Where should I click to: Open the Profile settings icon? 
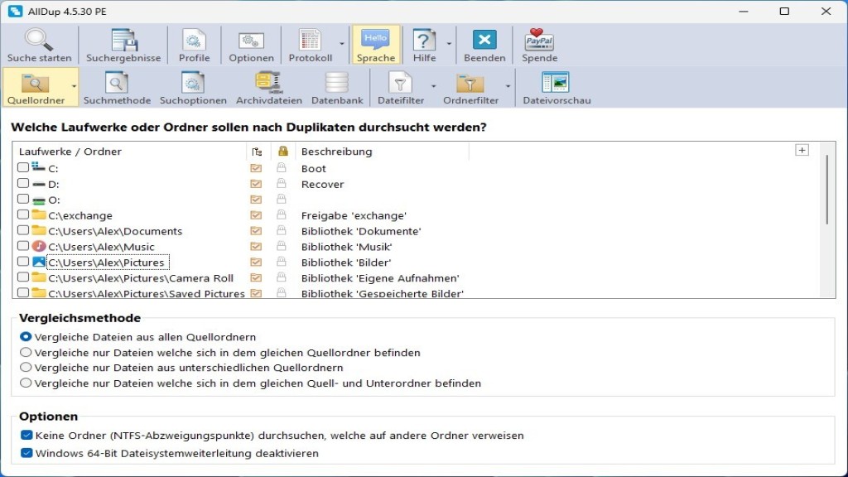[x=194, y=41]
